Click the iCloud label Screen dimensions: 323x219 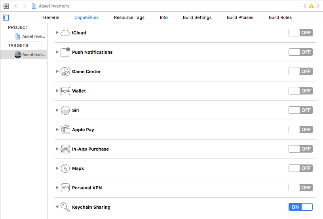pos(79,33)
